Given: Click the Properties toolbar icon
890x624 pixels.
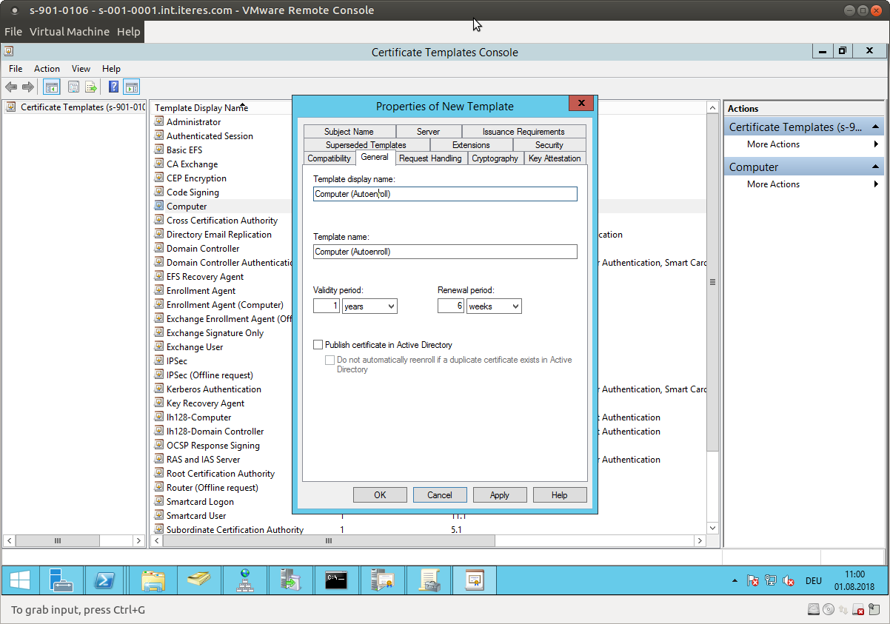Looking at the screenshot, I should [x=73, y=87].
